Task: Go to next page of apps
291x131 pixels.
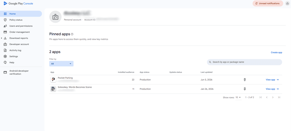Action: pos(273,97)
